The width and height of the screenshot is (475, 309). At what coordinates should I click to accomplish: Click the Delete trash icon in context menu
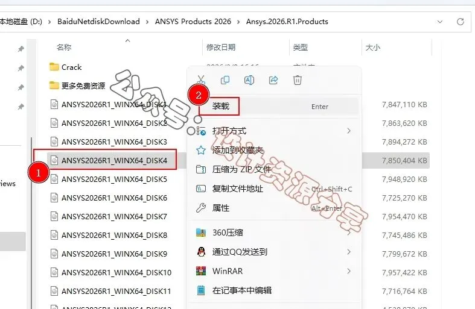298,80
